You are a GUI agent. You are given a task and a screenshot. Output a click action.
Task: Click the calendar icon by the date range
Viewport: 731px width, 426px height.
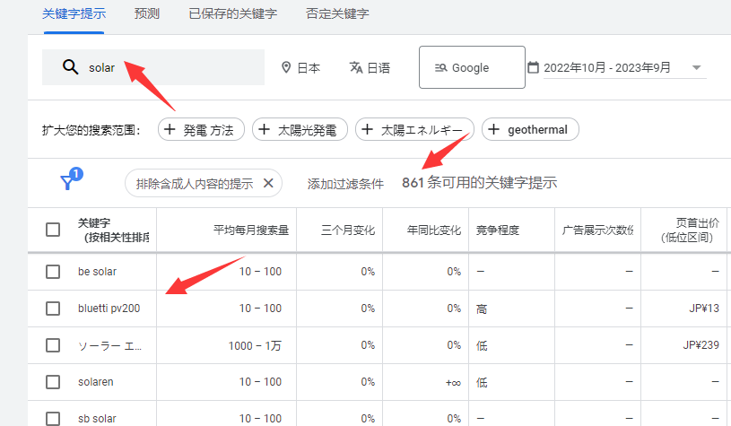click(533, 67)
